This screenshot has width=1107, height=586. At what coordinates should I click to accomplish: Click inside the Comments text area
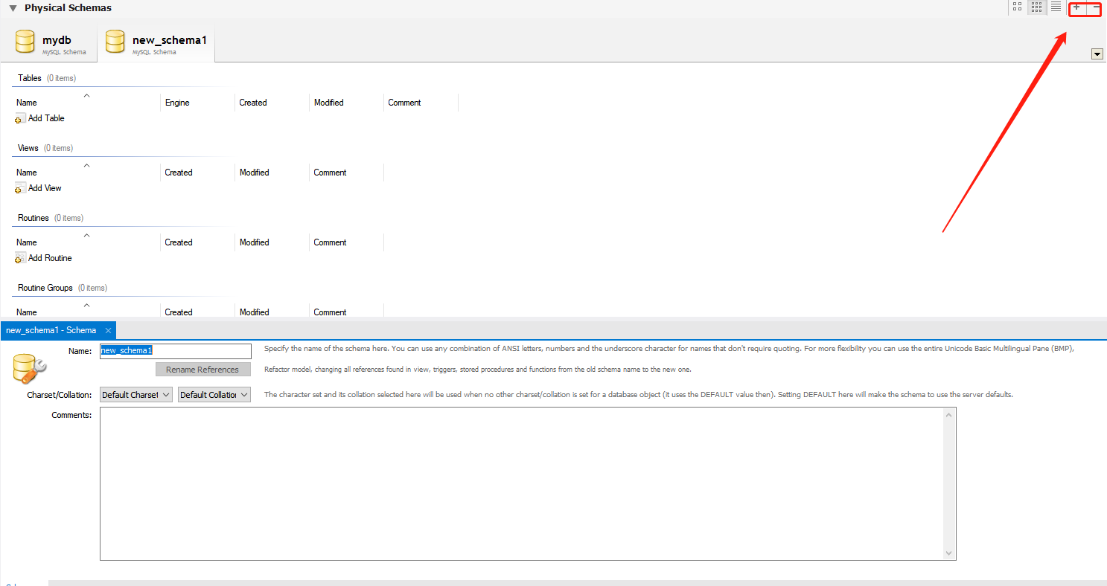point(521,483)
